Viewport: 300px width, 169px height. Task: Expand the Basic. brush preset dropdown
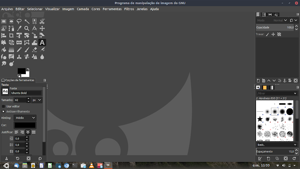point(277,145)
